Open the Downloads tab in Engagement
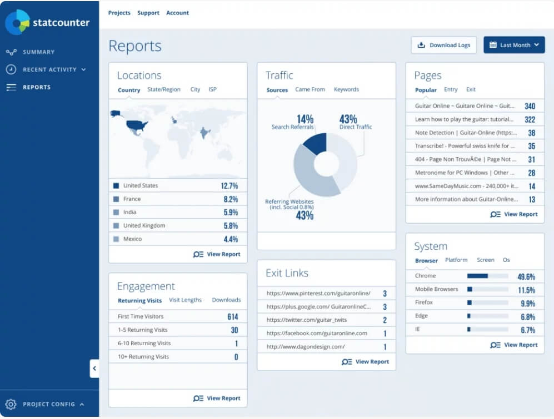 point(226,300)
